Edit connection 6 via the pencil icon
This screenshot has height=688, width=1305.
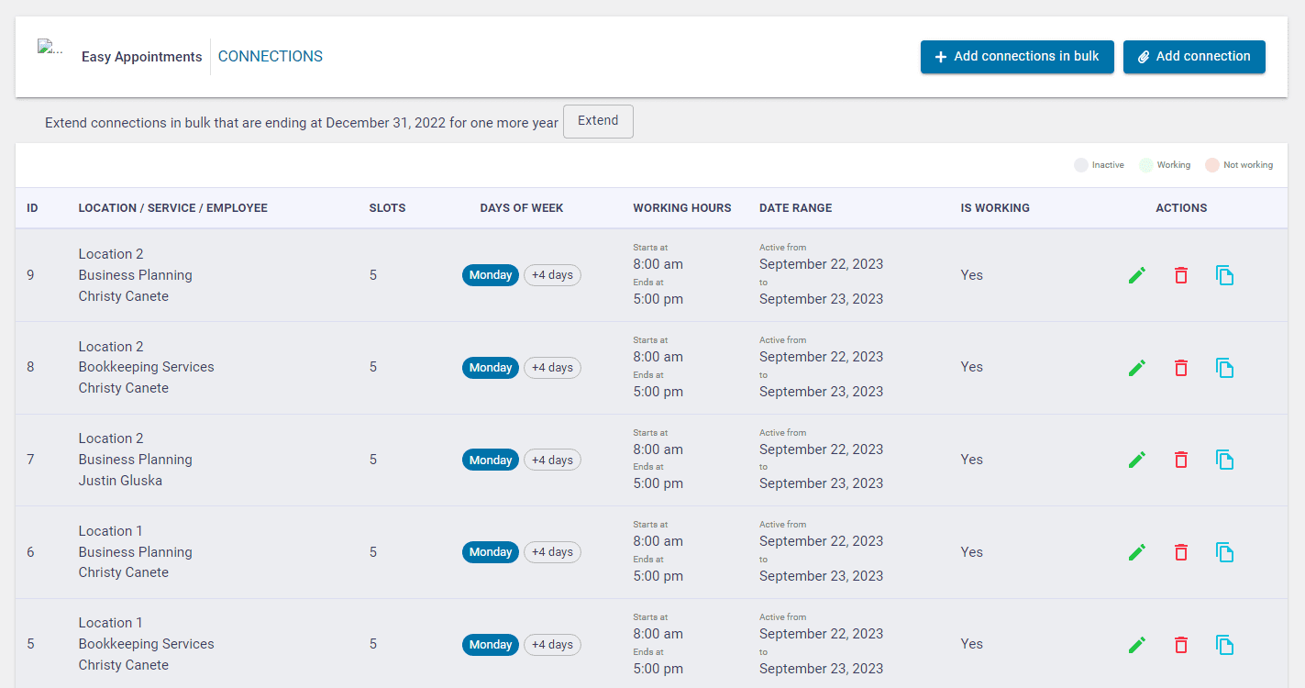(x=1137, y=552)
